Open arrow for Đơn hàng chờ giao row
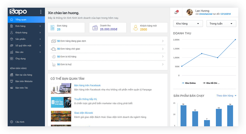246x134 pixels. tap(163, 49)
